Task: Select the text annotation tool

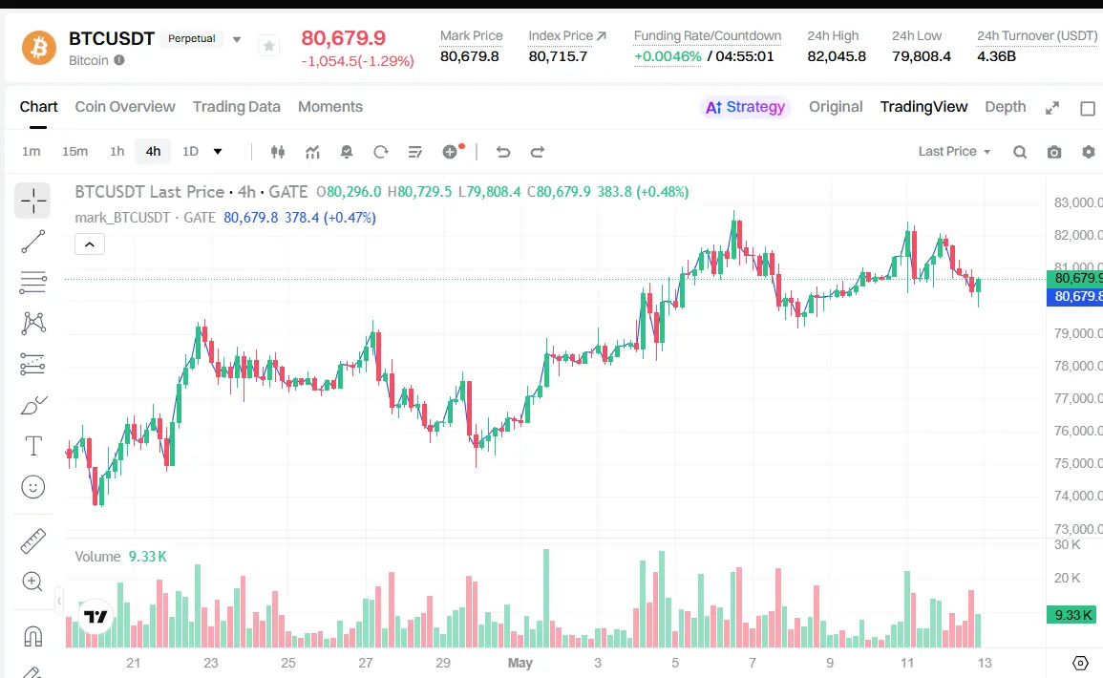Action: [x=33, y=446]
